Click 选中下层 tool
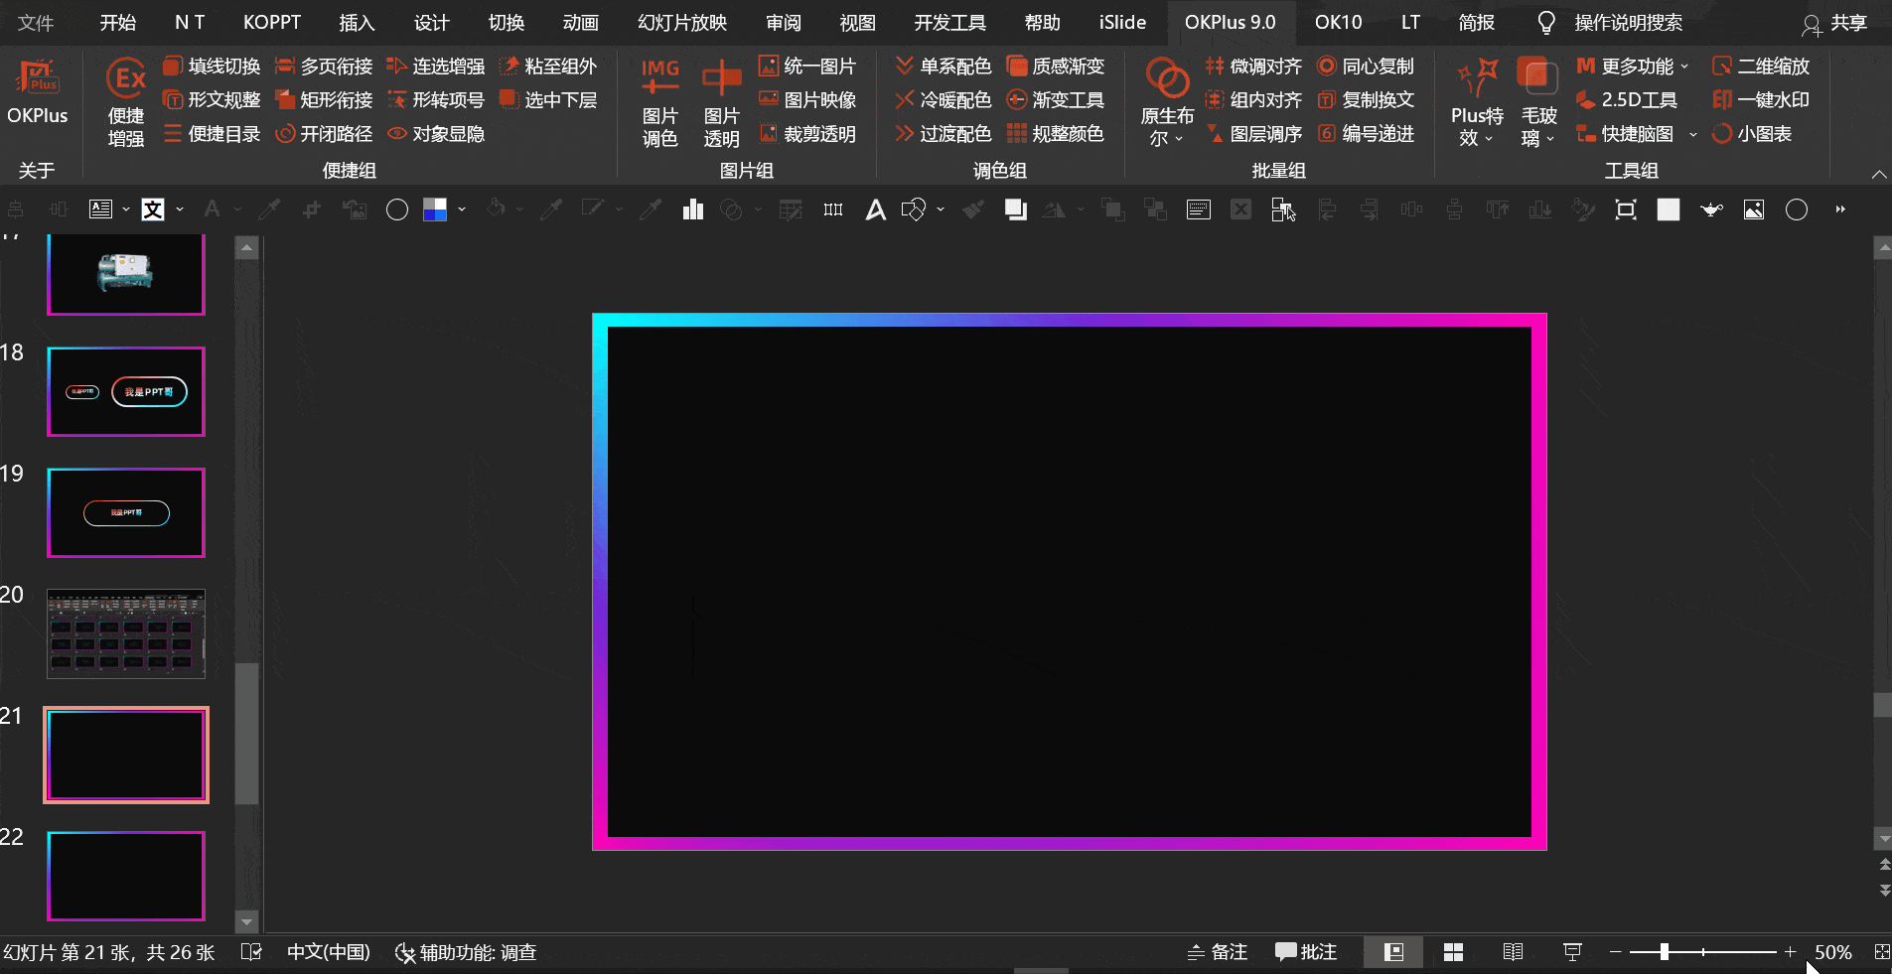 click(x=548, y=100)
